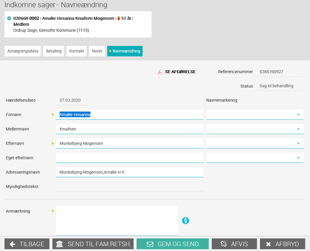This screenshot has width=310, height=251.
Task: Focus the empty Eget efternavn field
Action: [130, 158]
